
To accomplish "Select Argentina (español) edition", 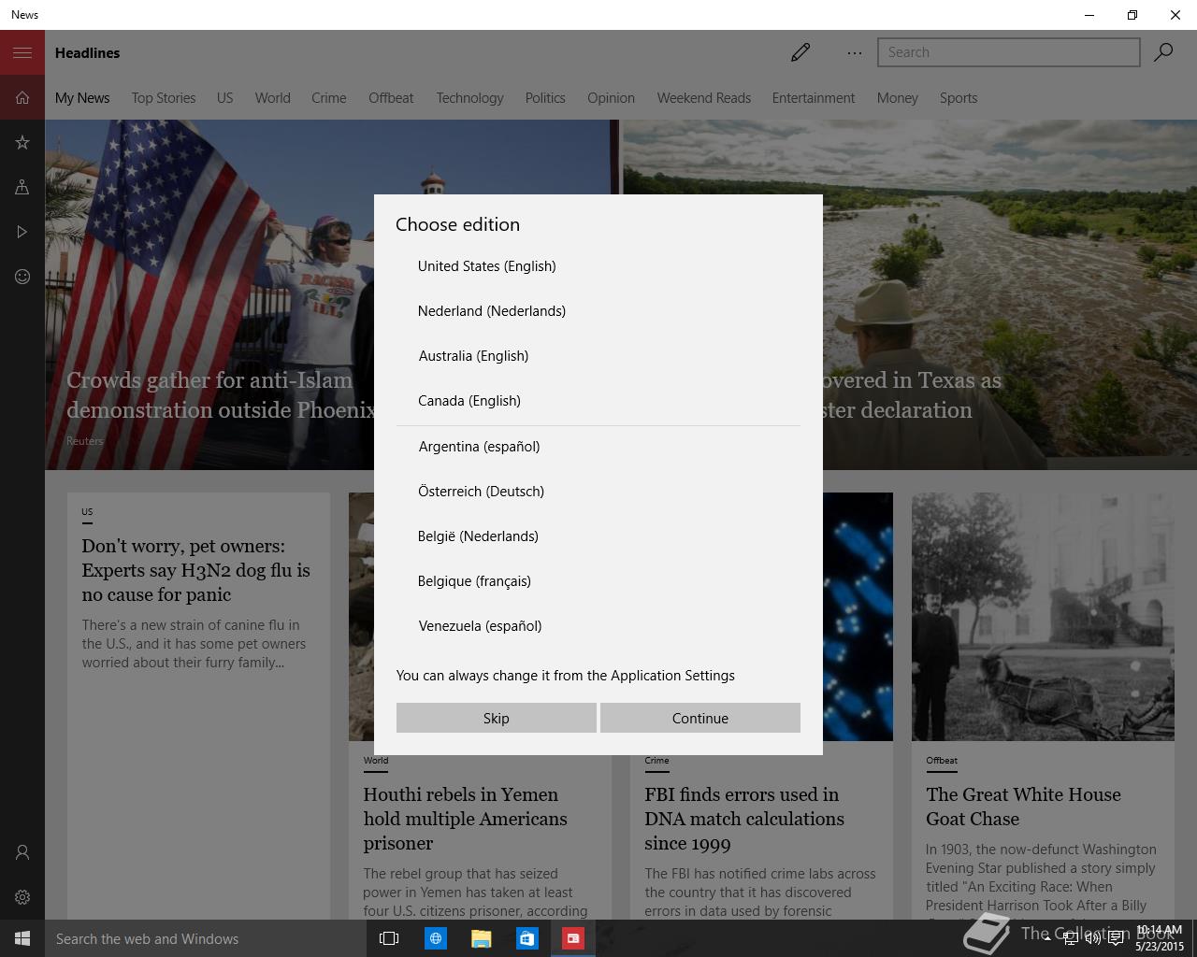I will (598, 447).
